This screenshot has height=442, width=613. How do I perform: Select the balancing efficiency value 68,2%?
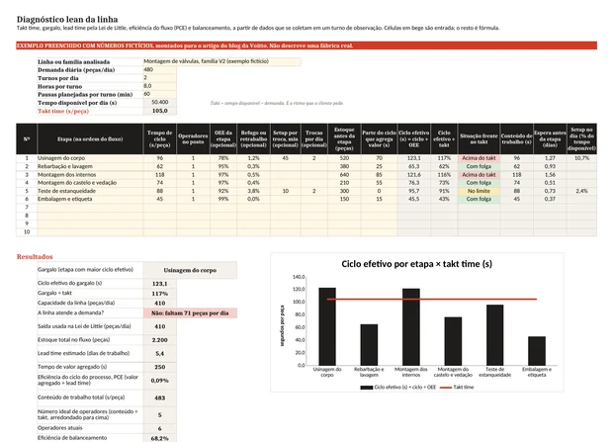[x=160, y=438]
